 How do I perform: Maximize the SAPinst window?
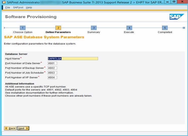coord(174,2)
